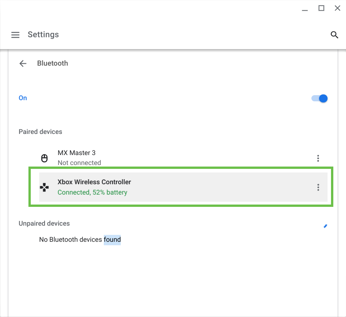Click the Paired devices section header
This screenshot has width=346, height=317.
tap(40, 132)
